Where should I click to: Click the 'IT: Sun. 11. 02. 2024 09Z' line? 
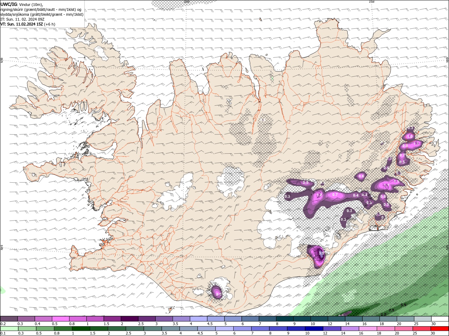point(22,19)
